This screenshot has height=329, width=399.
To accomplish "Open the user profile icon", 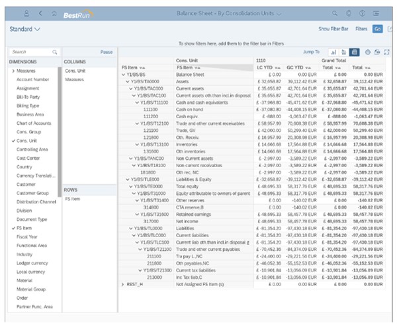I will click(x=26, y=13).
